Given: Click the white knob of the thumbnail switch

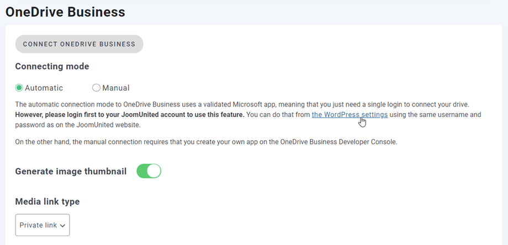Looking at the screenshot, I should click(154, 171).
